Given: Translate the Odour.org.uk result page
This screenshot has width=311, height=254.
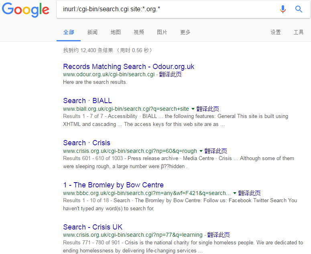Looking at the screenshot, I should (171, 74).
